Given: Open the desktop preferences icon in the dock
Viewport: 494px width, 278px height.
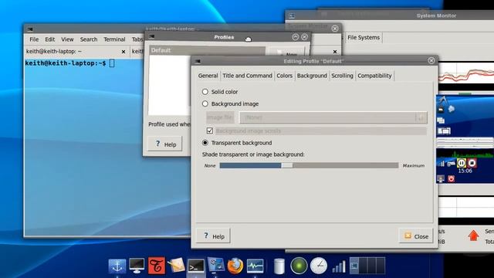Looking at the screenshot, I should pos(215,265).
